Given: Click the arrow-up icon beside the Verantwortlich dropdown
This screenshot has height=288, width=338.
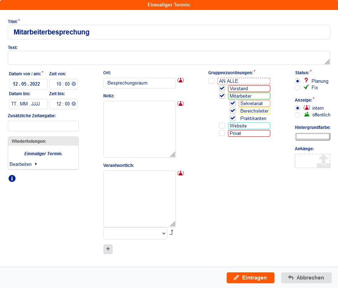Looking at the screenshot, I should pos(171,233).
